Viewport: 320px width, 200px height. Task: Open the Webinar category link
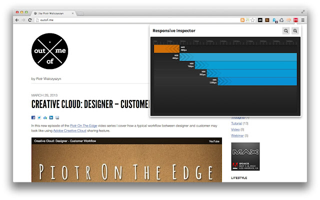(237, 135)
